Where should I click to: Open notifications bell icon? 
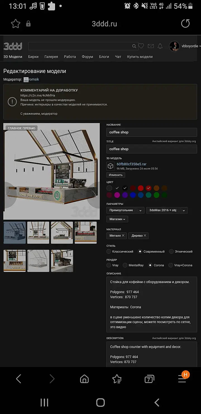[x=160, y=46]
